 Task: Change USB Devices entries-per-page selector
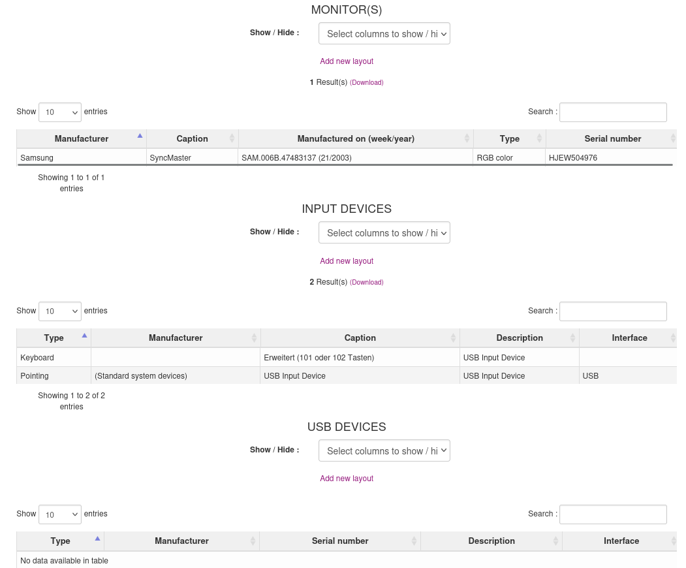click(60, 514)
